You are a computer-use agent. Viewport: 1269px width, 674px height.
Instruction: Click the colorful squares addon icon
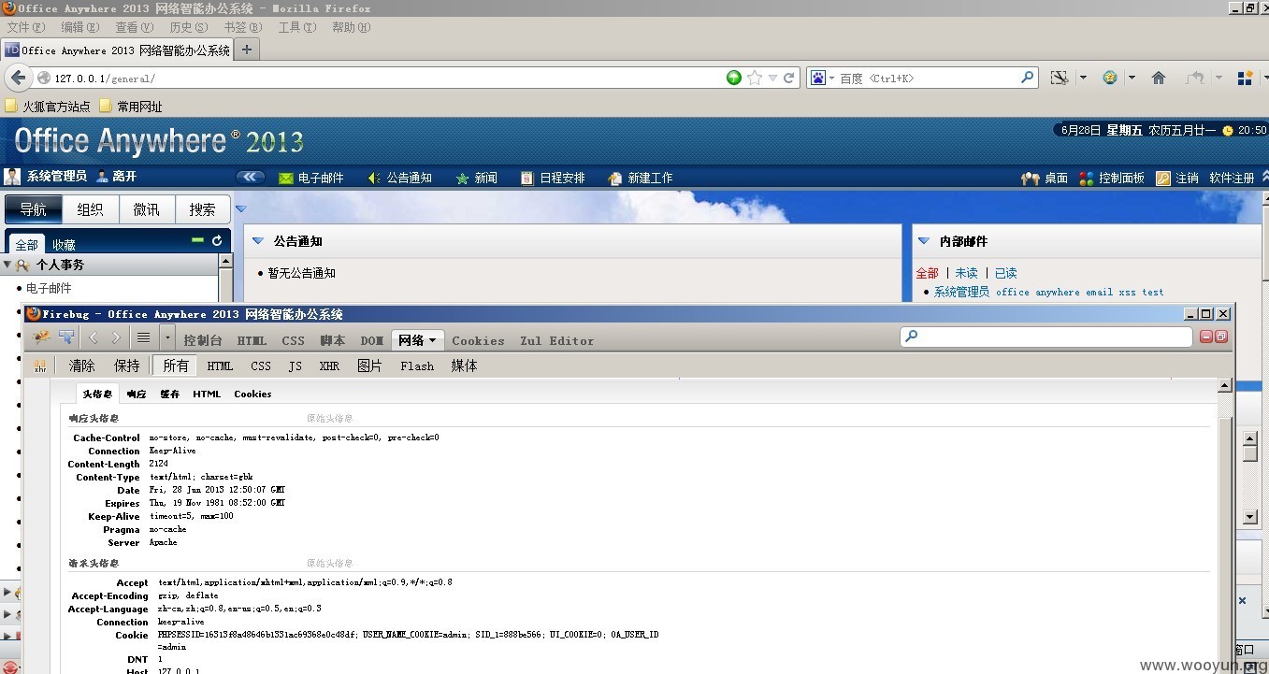1245,78
